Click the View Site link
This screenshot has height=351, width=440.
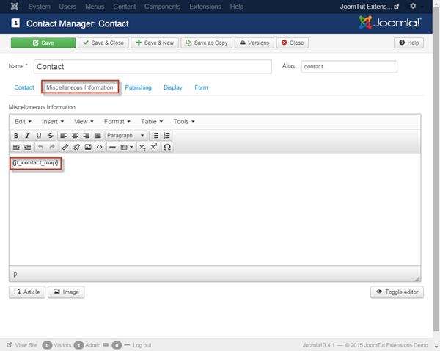click(22, 345)
